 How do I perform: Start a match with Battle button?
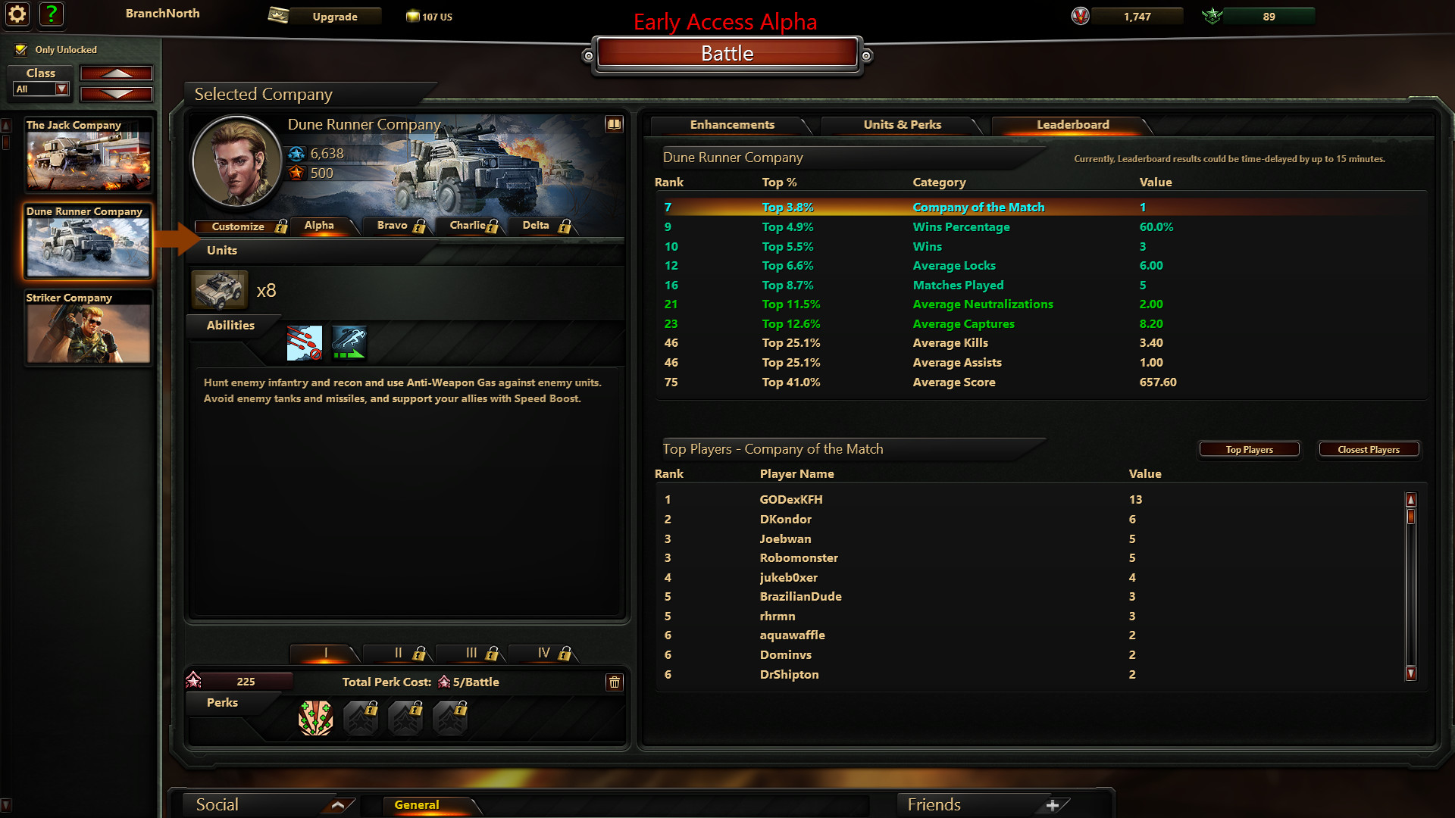click(x=727, y=54)
